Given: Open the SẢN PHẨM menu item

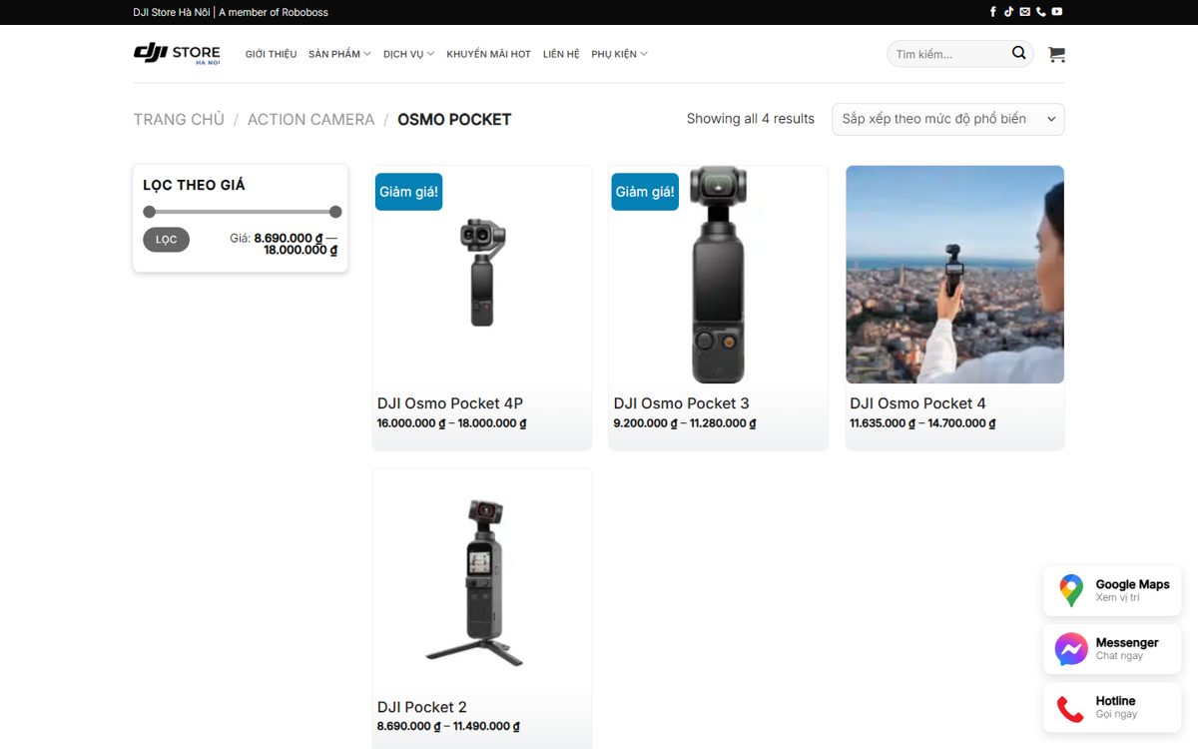Looking at the screenshot, I should coord(334,54).
